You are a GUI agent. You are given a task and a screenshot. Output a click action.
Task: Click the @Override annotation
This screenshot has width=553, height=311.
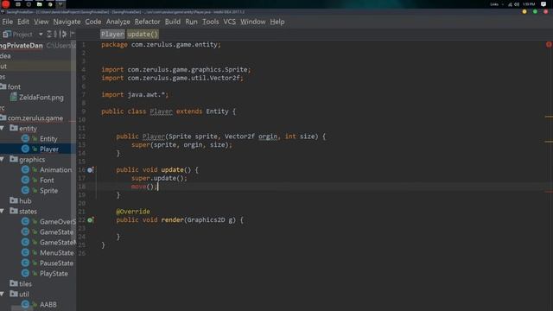[x=133, y=212]
